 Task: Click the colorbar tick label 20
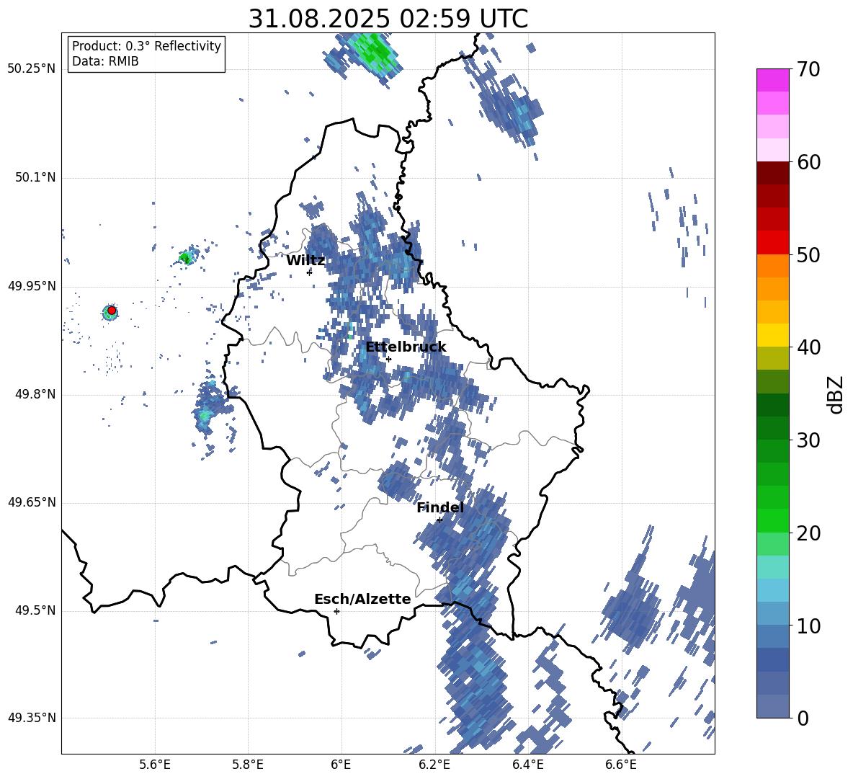coord(808,533)
